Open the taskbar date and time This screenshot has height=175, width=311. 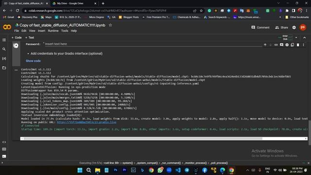pos(296,170)
